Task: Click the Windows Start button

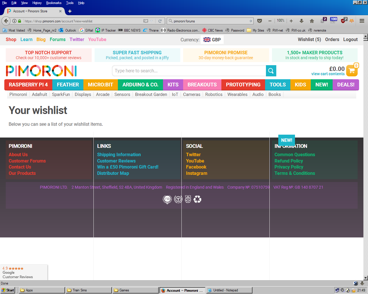Action: [x=8, y=290]
